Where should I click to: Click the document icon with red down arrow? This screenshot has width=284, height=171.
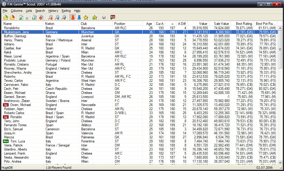point(41,18)
